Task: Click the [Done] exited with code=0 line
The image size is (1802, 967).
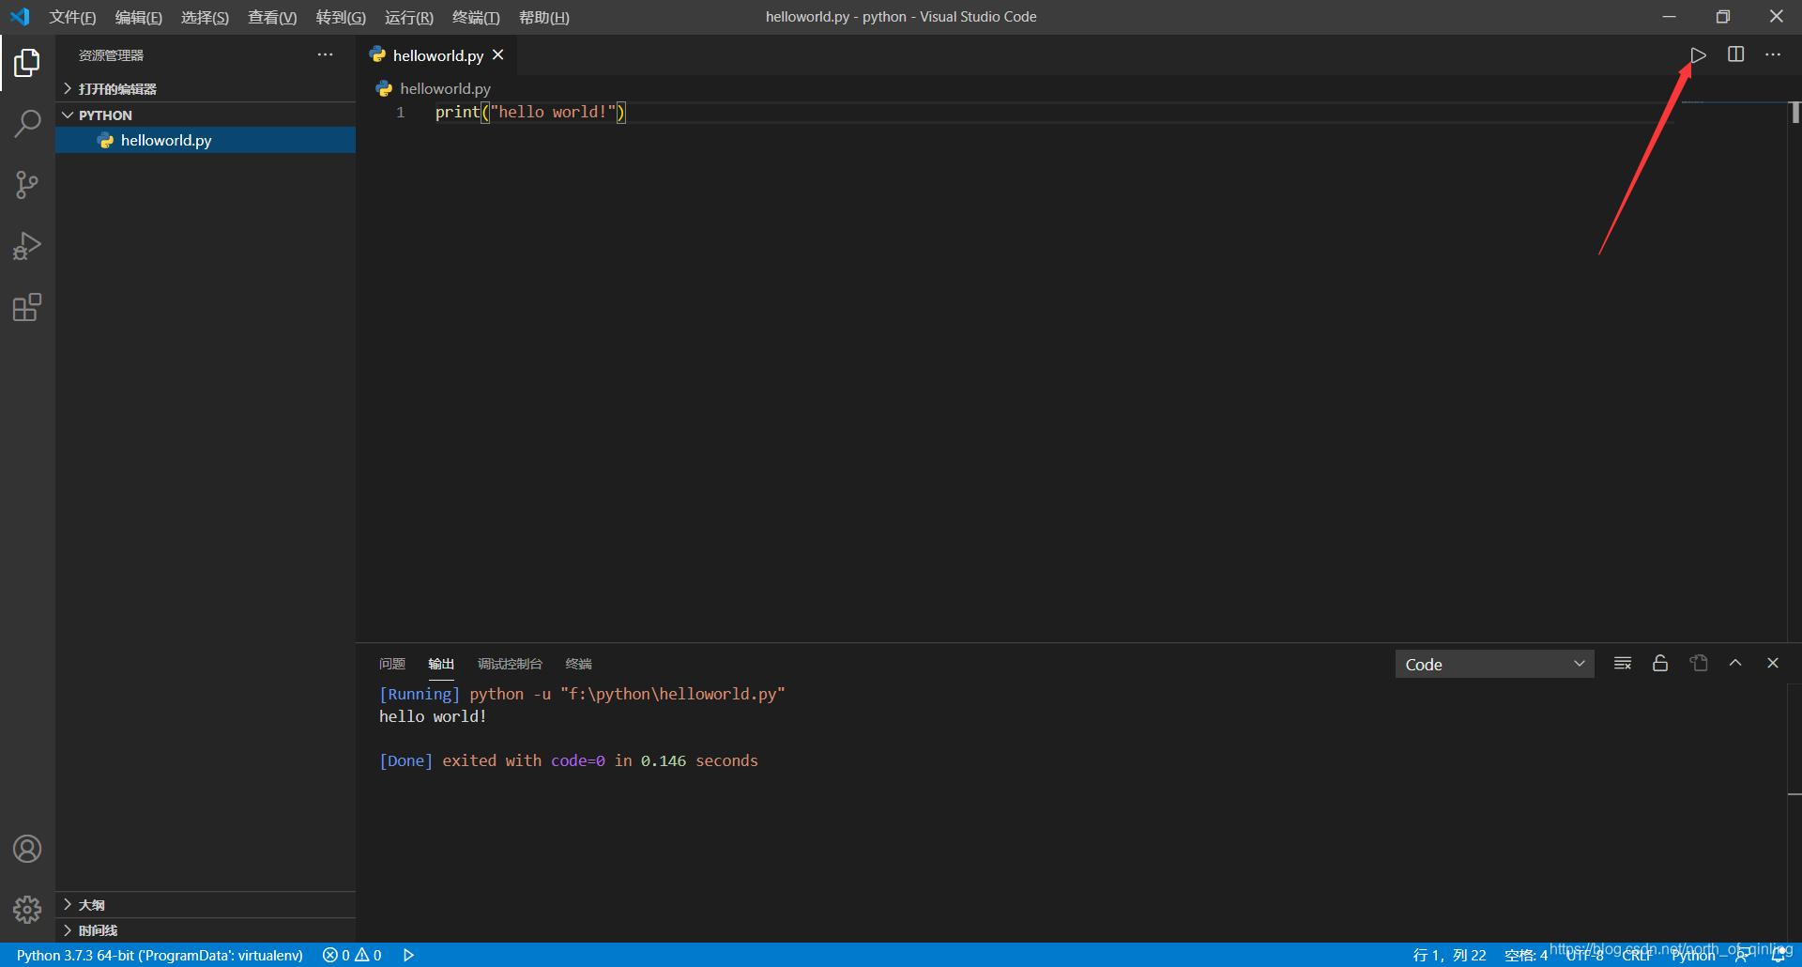Action: [x=568, y=760]
